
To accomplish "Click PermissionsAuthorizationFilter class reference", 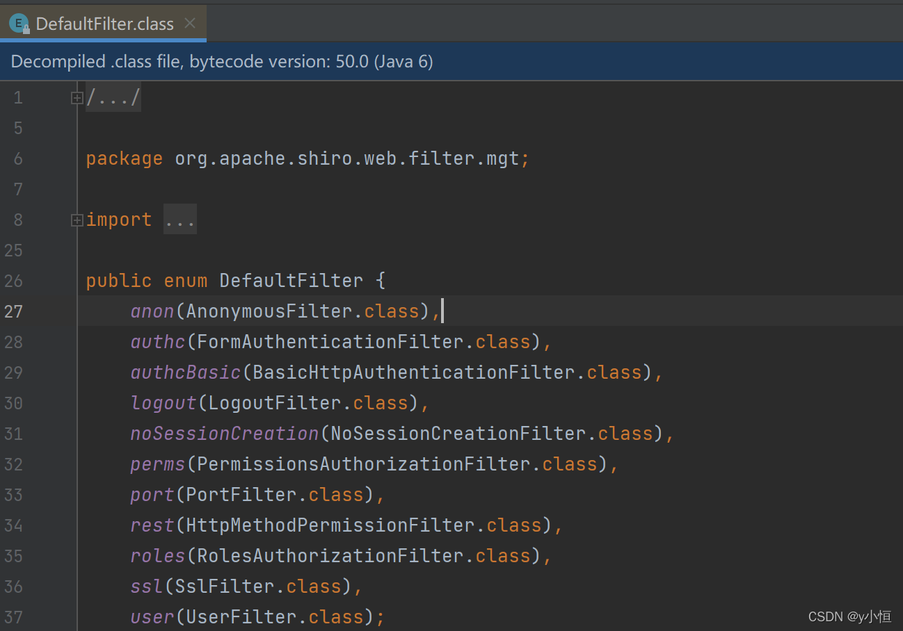I will [x=364, y=464].
